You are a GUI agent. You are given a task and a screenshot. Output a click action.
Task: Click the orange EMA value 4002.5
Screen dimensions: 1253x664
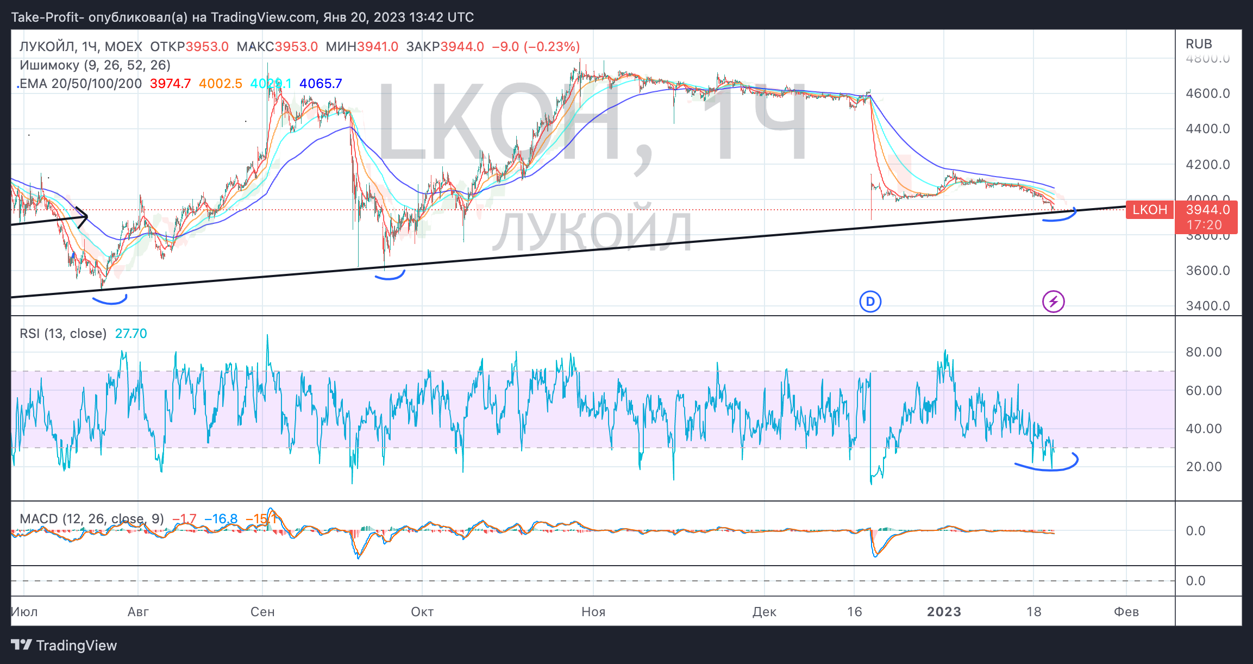[x=220, y=84]
